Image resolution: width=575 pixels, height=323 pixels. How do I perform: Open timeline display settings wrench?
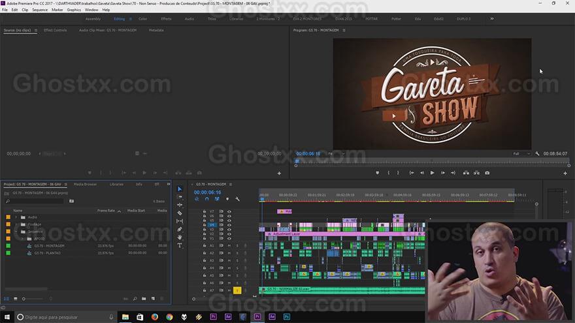pyautogui.click(x=238, y=199)
